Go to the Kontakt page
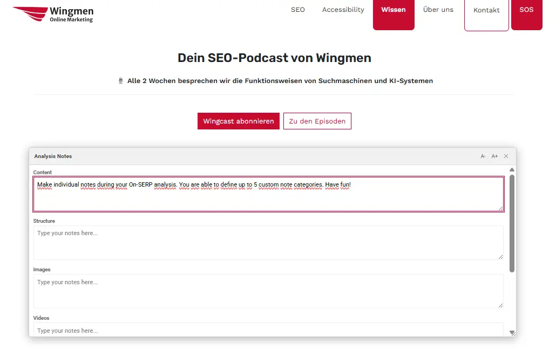The width and height of the screenshot is (556, 350). (x=486, y=15)
